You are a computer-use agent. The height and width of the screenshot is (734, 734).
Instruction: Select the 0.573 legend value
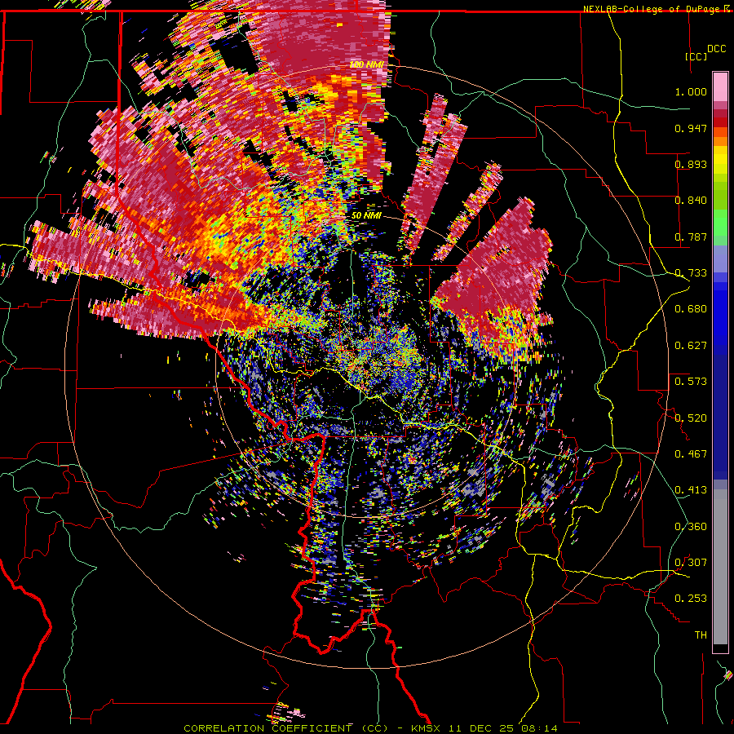click(691, 382)
